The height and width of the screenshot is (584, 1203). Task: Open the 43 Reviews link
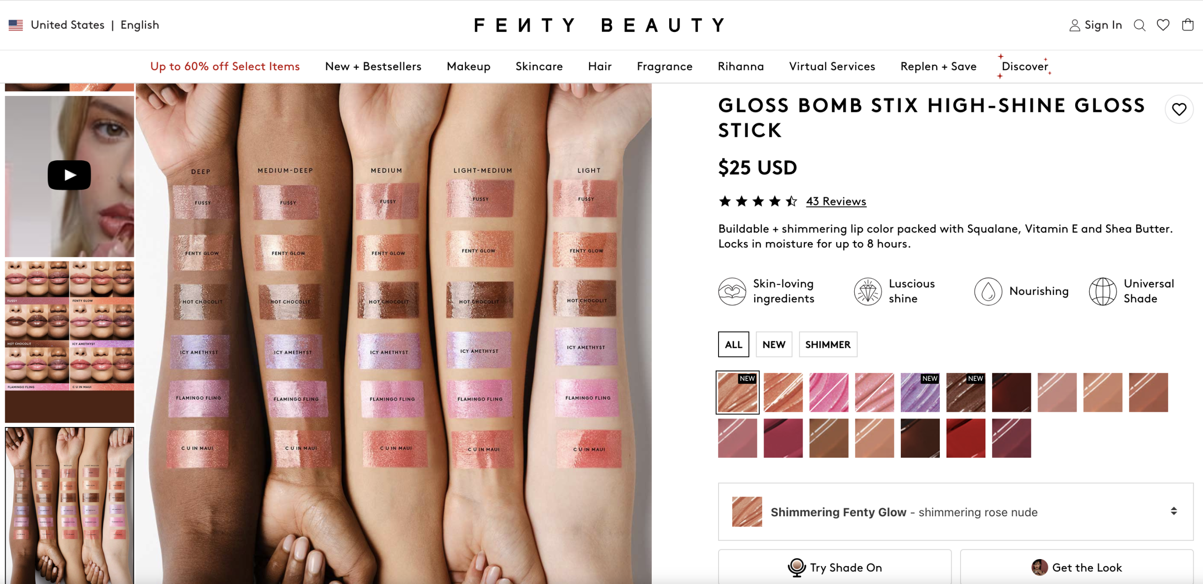836,201
